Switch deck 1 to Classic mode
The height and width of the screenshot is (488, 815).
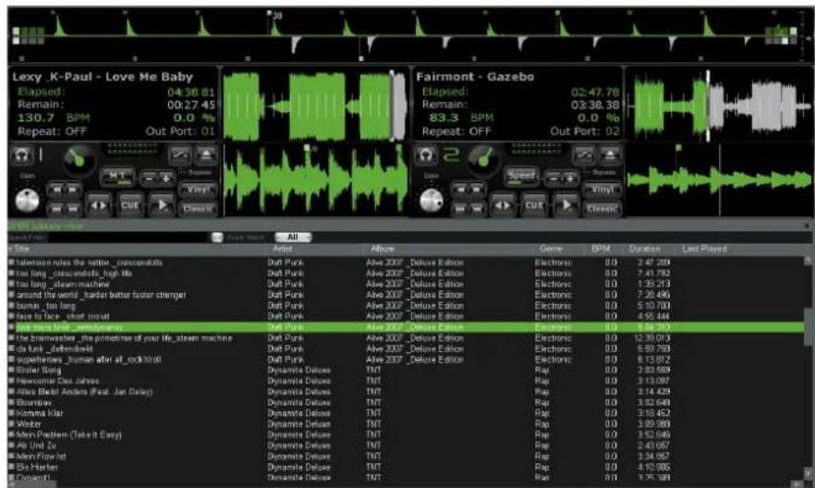point(198,208)
